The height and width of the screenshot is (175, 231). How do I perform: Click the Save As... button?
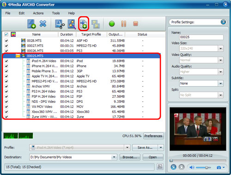pyautogui.click(x=145, y=147)
